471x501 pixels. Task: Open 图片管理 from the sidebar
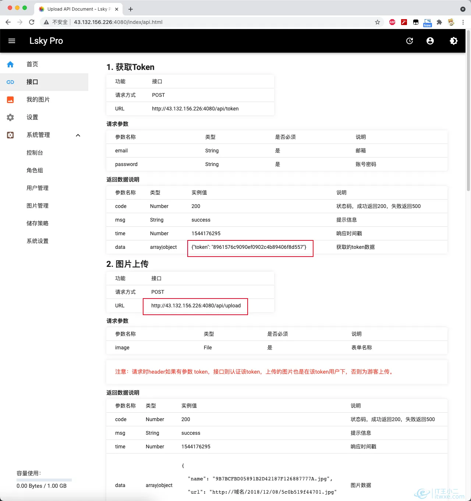pyautogui.click(x=38, y=206)
